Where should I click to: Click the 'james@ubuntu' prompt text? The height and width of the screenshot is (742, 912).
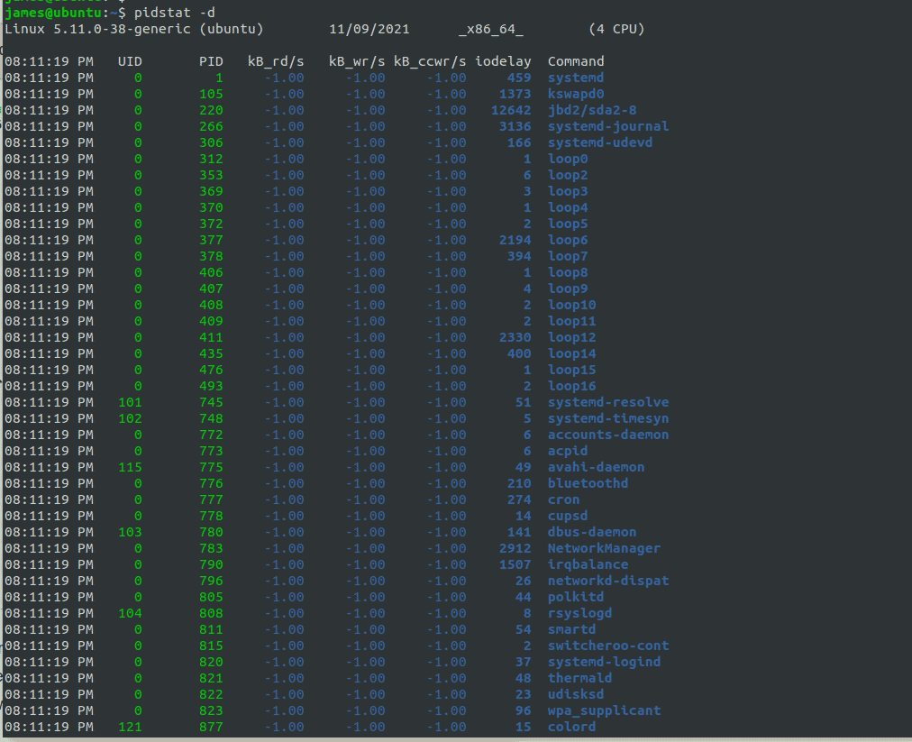53,13
